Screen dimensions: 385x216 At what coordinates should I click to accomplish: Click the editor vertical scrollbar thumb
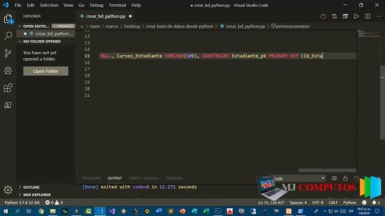pos(383,103)
